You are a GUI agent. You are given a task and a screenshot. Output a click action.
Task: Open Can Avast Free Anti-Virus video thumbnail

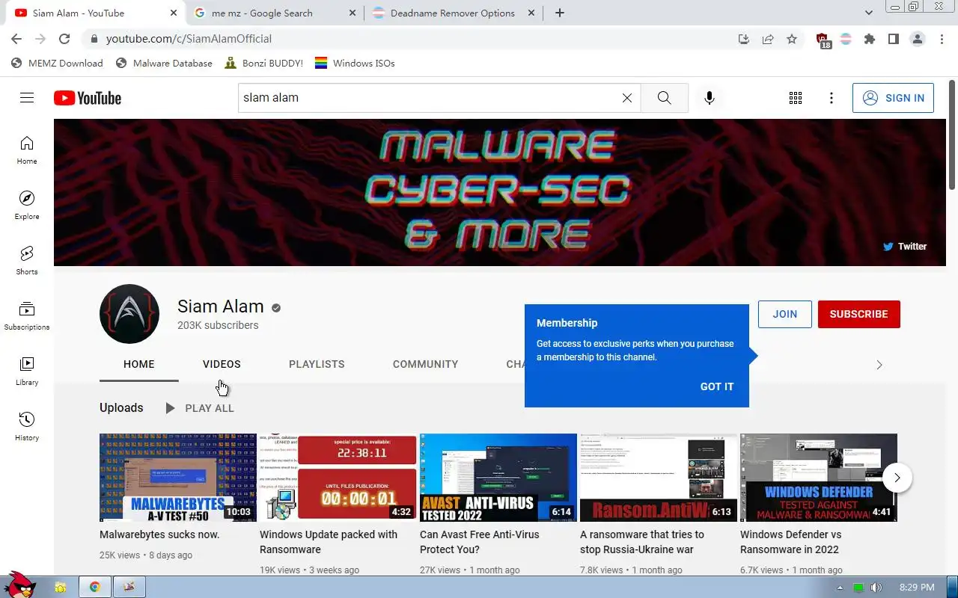[x=498, y=478]
